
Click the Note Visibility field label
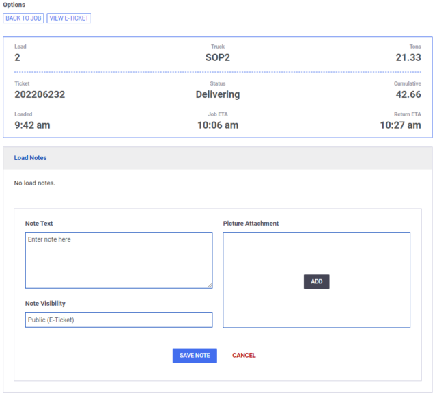(45, 304)
